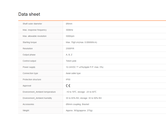Select the Ø8mm coupling, Bracket accessories value
166x124 pixels.
coord(77,104)
